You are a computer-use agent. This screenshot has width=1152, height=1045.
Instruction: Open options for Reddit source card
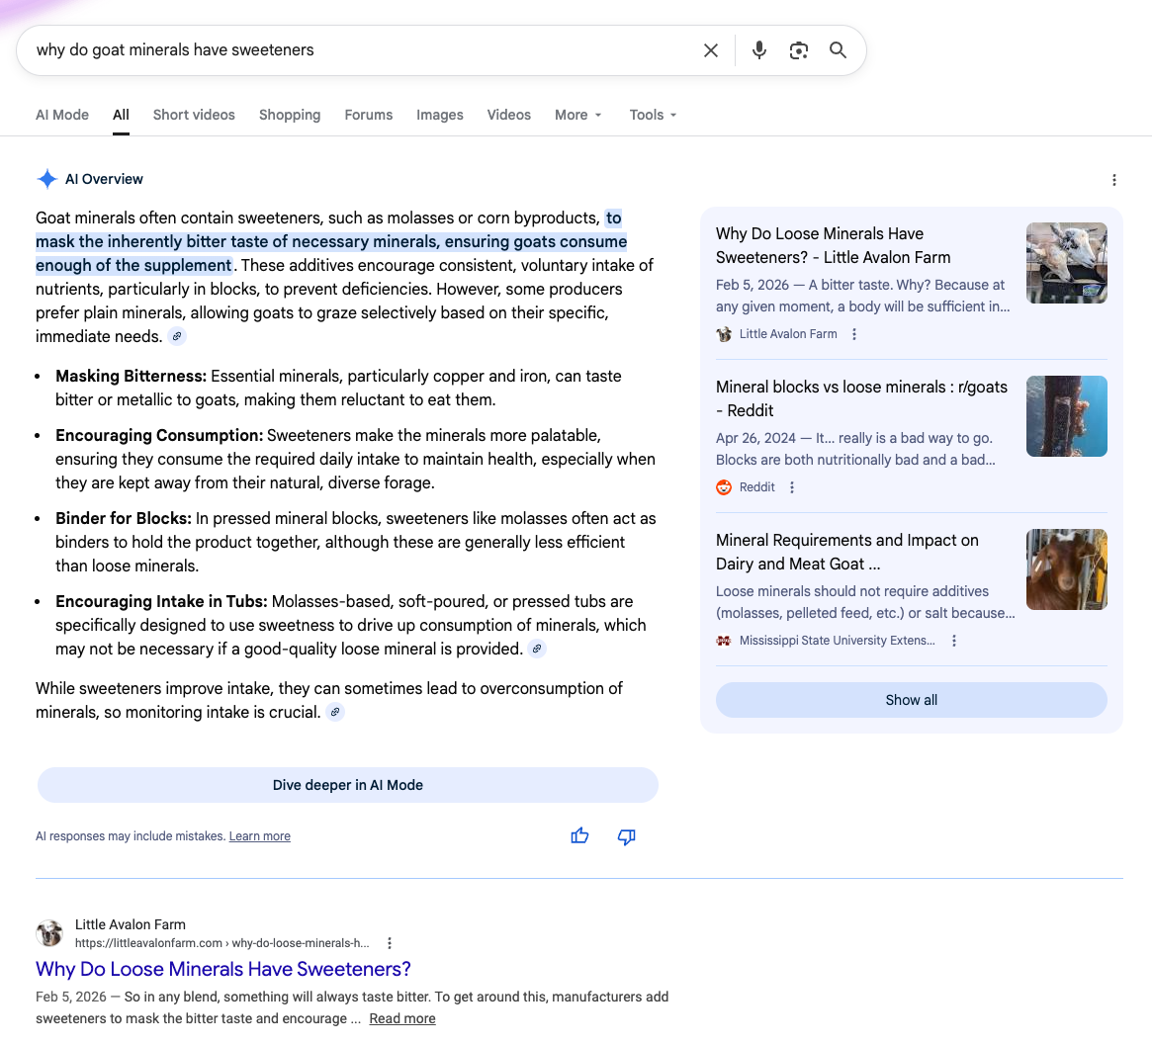pyautogui.click(x=792, y=487)
